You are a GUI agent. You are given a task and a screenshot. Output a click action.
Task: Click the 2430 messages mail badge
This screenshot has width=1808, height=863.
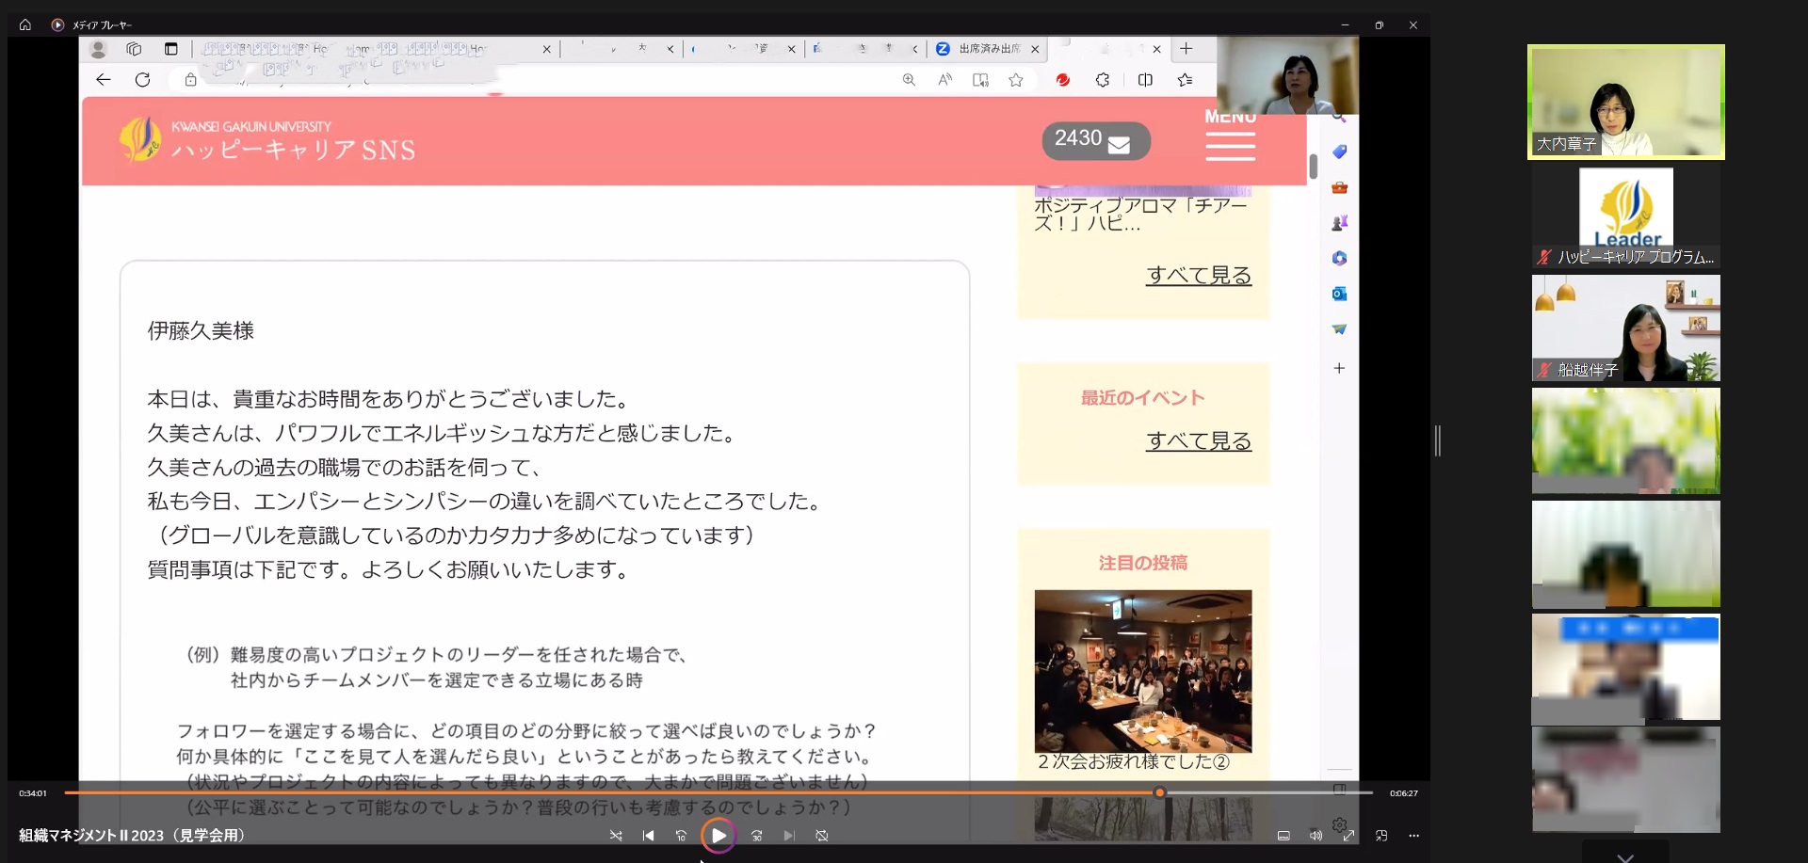point(1095,141)
